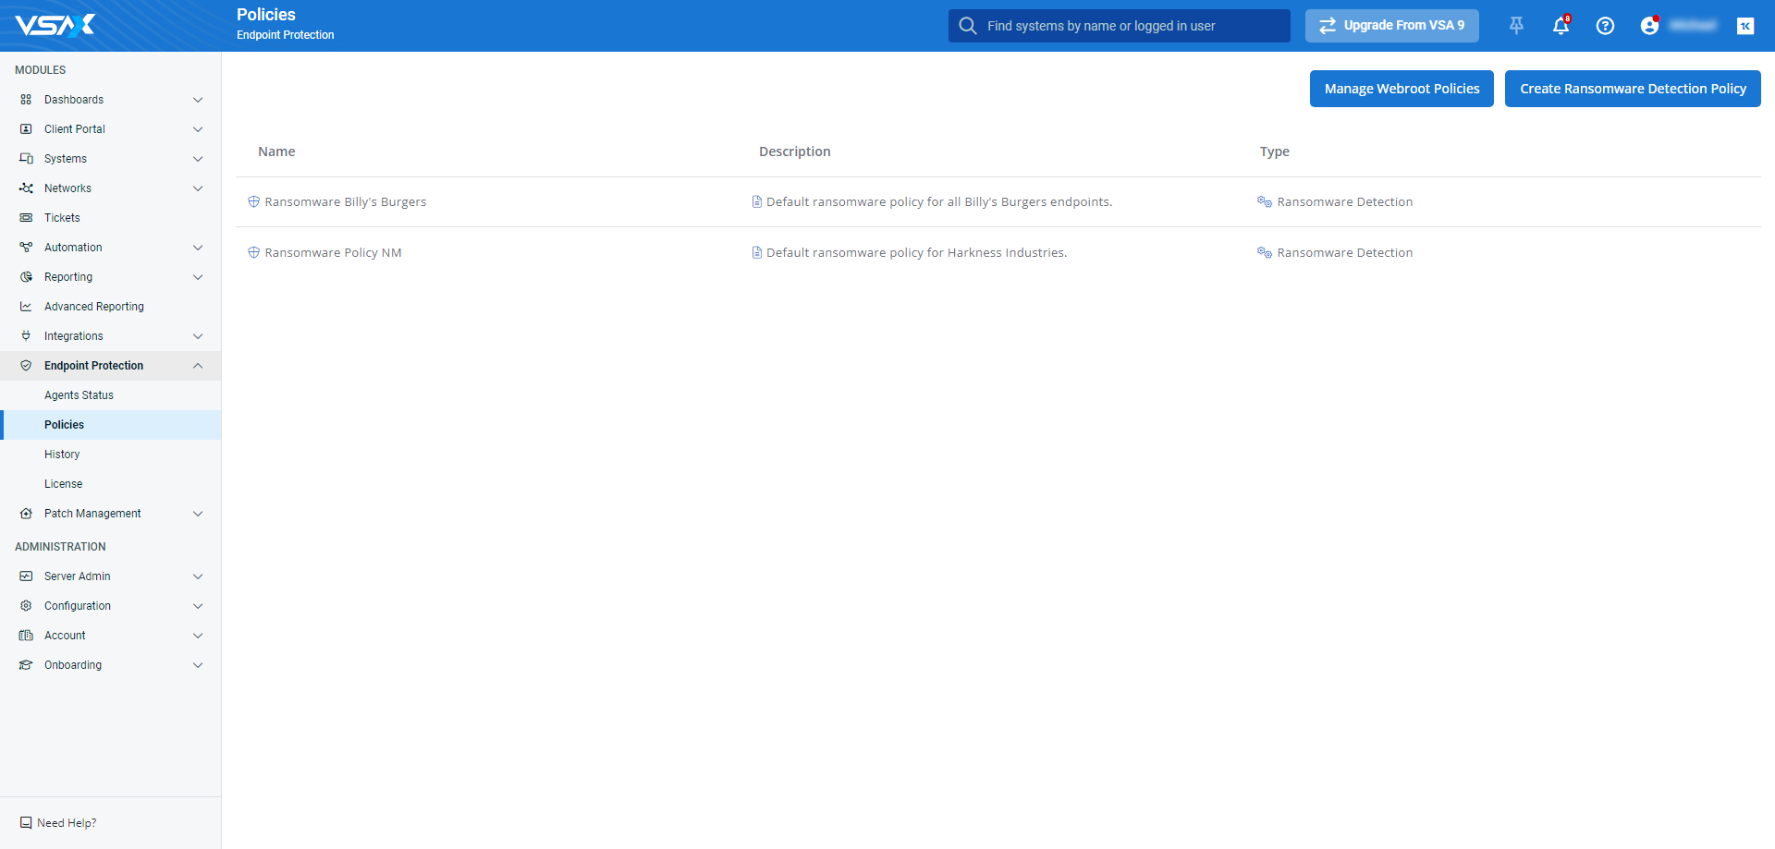Screen dimensions: 1775x849
Task: Click Create Ransomware Detection Policy
Action: click(1633, 89)
